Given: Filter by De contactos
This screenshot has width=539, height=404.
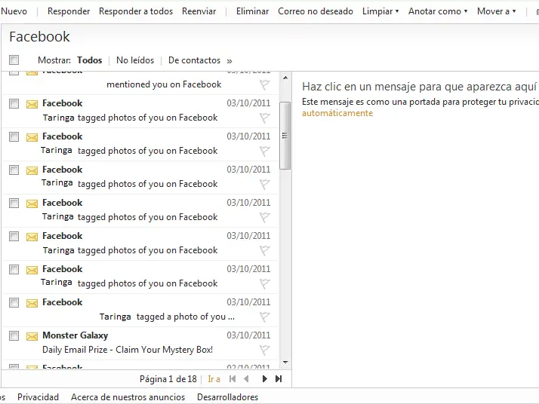Looking at the screenshot, I should (194, 60).
